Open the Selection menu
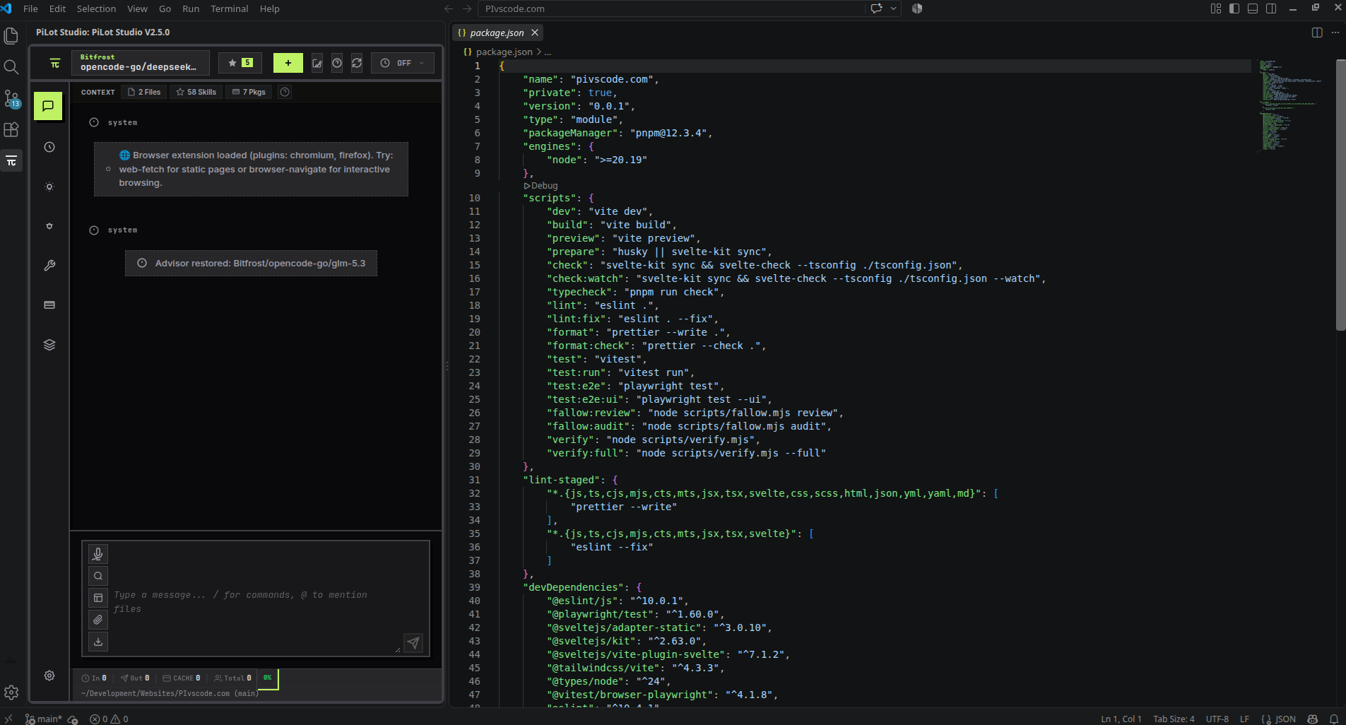The height and width of the screenshot is (725, 1346). pyautogui.click(x=96, y=8)
